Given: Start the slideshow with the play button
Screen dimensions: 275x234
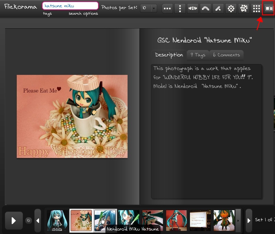Looking at the screenshot, I should (14, 220).
